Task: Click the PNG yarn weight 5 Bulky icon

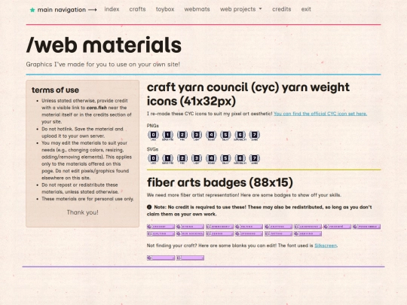Action: 225,136
